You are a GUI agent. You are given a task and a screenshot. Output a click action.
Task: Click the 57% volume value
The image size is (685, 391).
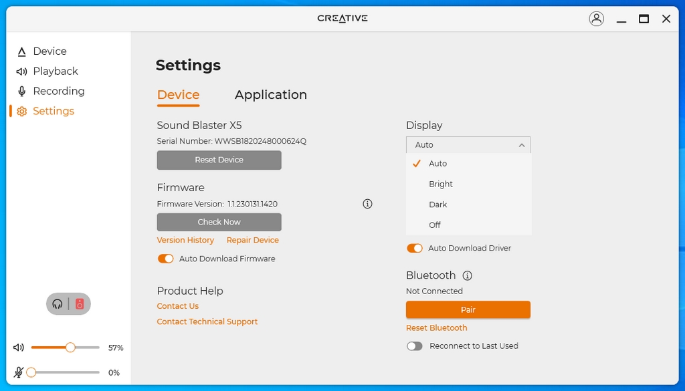[x=116, y=348]
